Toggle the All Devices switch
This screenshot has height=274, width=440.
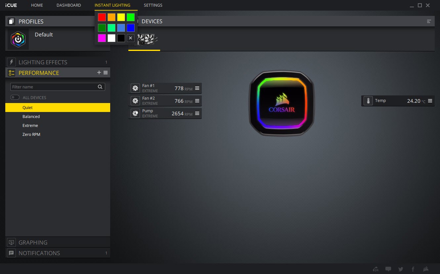[x=15, y=97]
